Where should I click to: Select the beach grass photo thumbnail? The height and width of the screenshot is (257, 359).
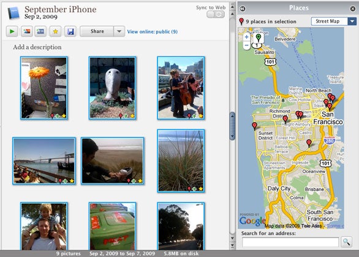(x=181, y=161)
